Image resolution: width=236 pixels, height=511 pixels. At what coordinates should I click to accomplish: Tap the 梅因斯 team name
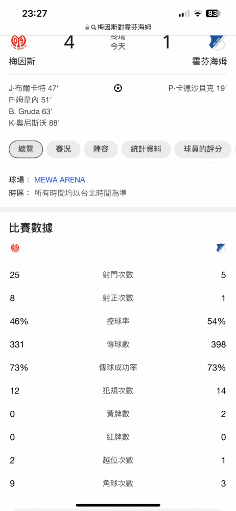click(22, 61)
